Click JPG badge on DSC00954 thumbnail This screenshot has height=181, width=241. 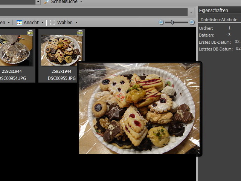click(30, 33)
